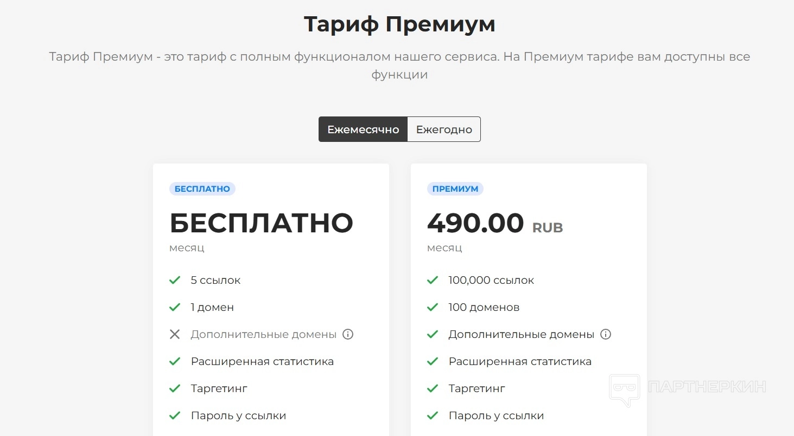Click the blue ПРЕМИУМ plan badge
This screenshot has width=794, height=436.
click(455, 189)
